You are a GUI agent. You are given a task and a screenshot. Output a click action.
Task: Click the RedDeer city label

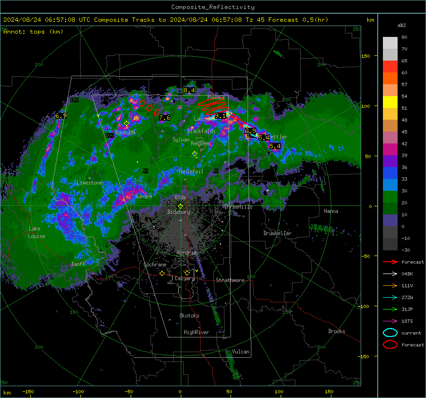click(201, 143)
